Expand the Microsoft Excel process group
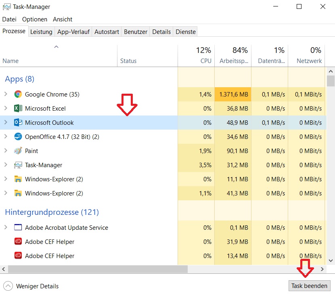The width and height of the screenshot is (335, 296). (6, 108)
